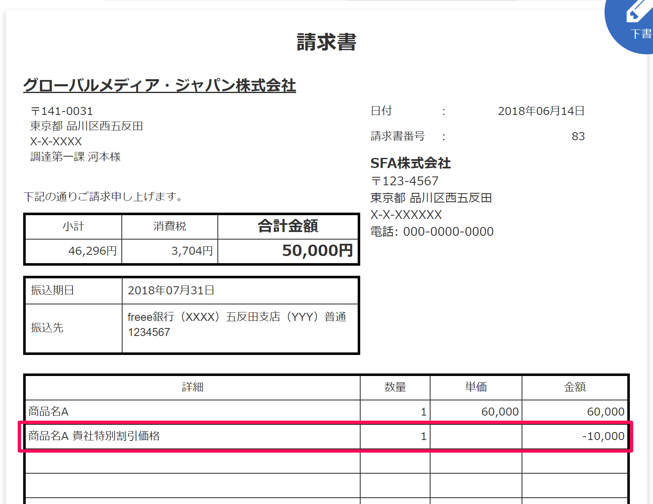The image size is (653, 504).
Task: Click the 合計金額 header cell
Action: pos(288,226)
